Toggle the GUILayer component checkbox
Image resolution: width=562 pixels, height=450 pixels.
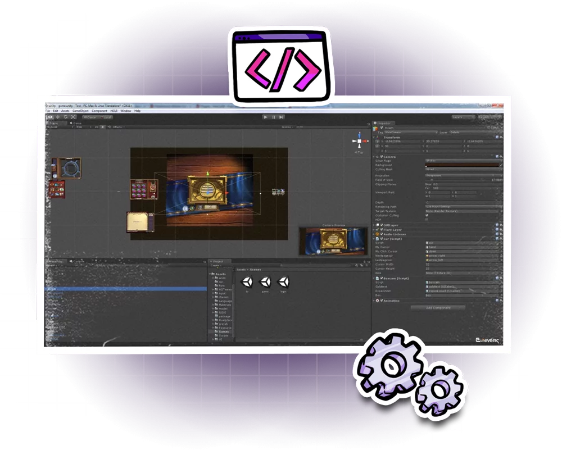tap(382, 225)
